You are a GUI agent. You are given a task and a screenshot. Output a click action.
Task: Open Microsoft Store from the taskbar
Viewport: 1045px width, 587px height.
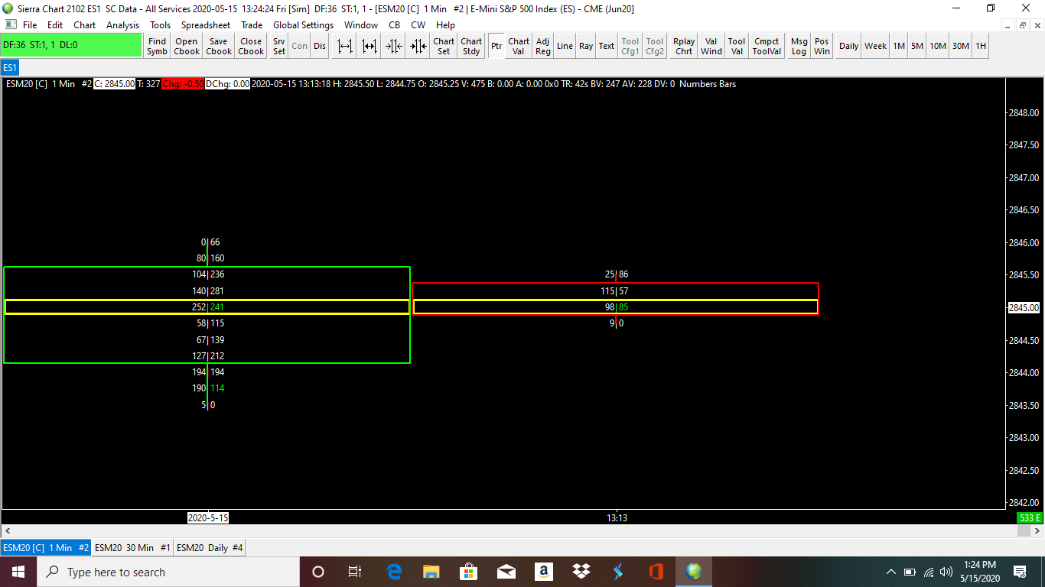click(x=469, y=572)
